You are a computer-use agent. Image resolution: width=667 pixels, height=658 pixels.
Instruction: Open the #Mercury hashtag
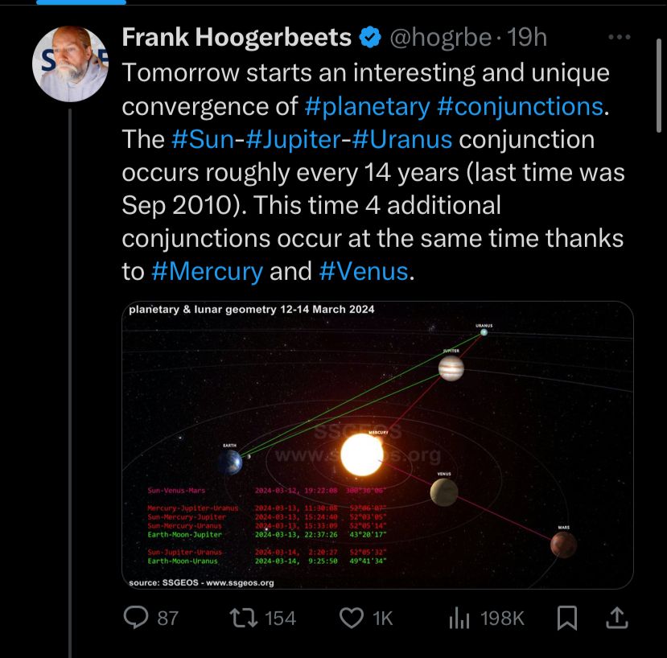tap(207, 271)
